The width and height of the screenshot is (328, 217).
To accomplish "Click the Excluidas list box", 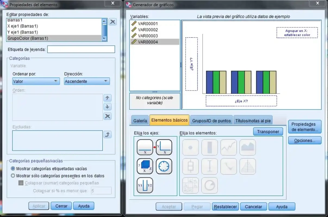I will tap(58, 141).
